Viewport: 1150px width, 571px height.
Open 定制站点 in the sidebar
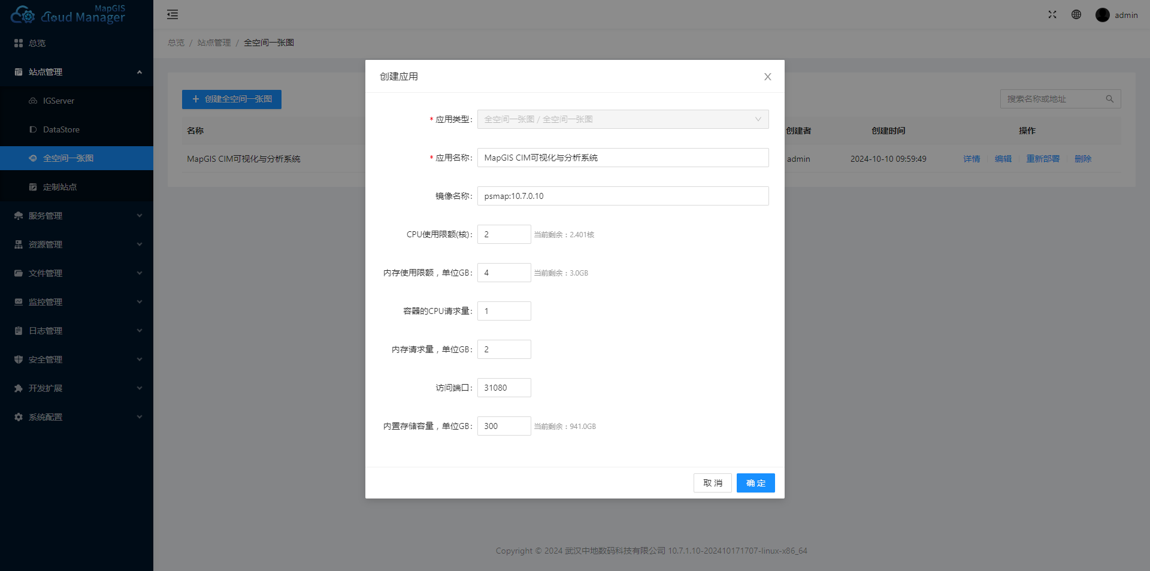tap(77, 187)
